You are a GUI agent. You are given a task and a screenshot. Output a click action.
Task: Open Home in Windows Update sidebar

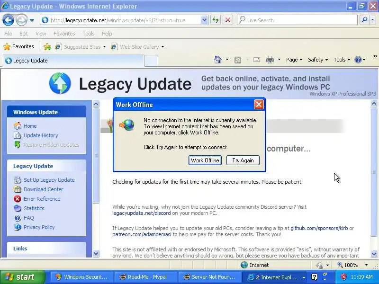coord(30,126)
